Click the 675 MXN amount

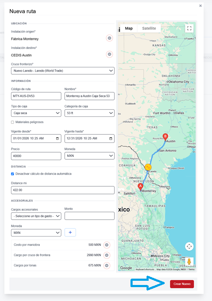95,265
